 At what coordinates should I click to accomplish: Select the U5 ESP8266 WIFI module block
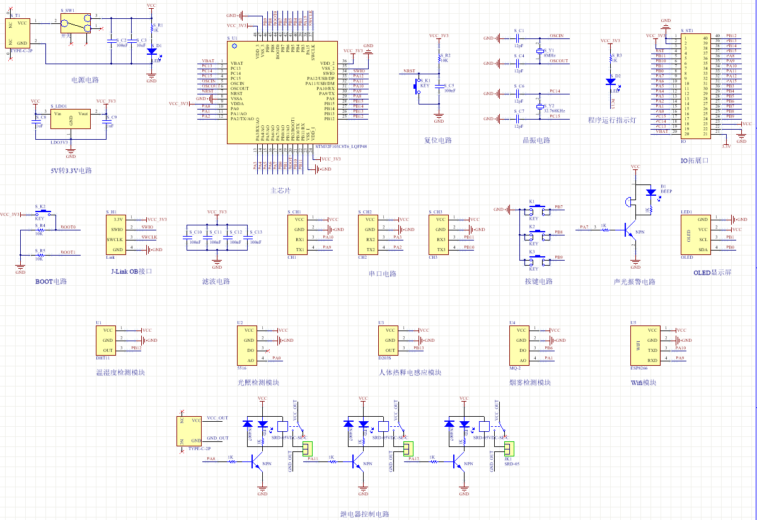(645, 345)
